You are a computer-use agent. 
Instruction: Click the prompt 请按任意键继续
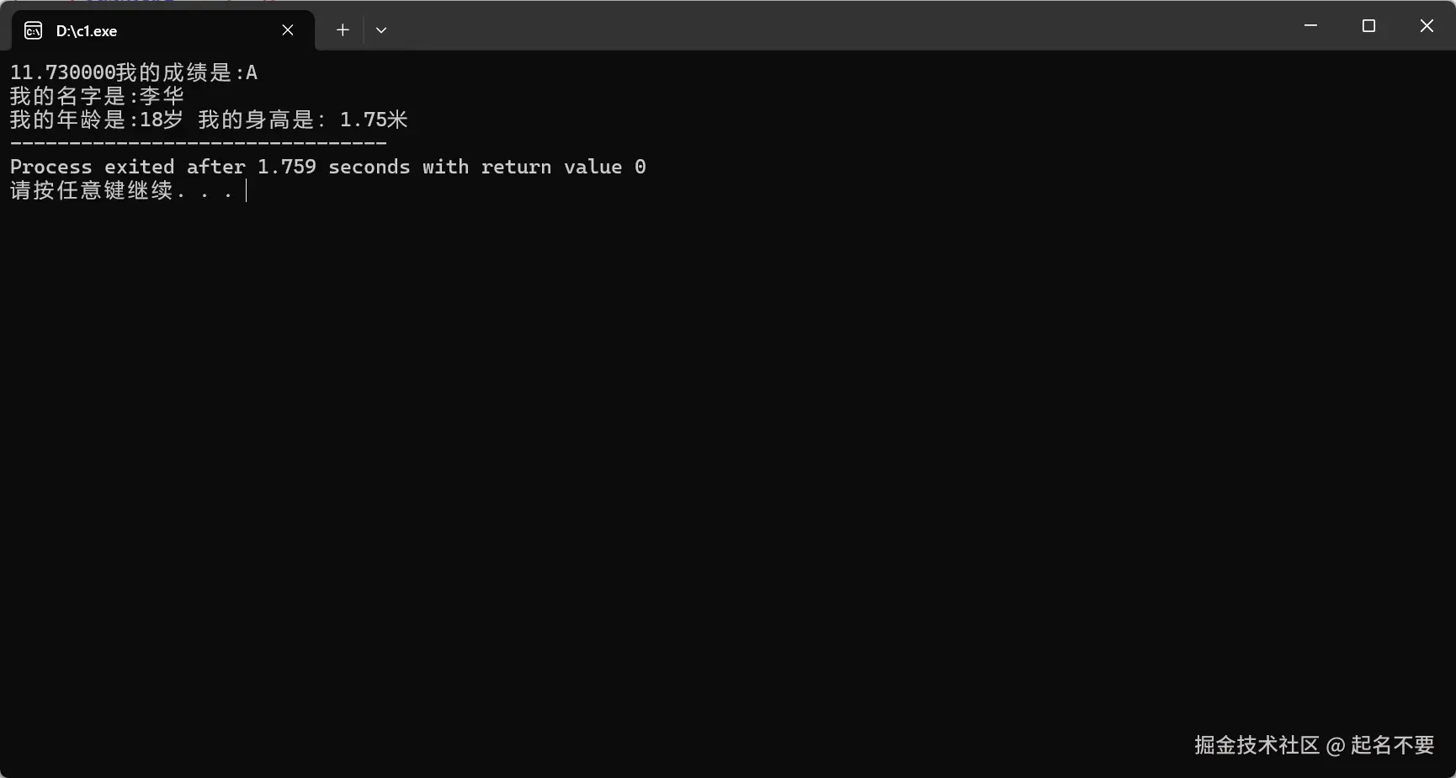[92, 190]
